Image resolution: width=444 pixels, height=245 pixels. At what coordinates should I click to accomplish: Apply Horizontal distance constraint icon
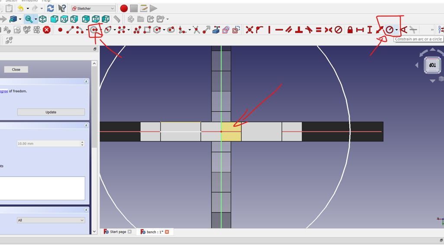(x=360, y=30)
